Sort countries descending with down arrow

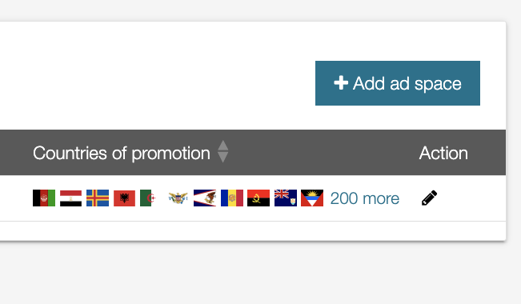(x=223, y=157)
